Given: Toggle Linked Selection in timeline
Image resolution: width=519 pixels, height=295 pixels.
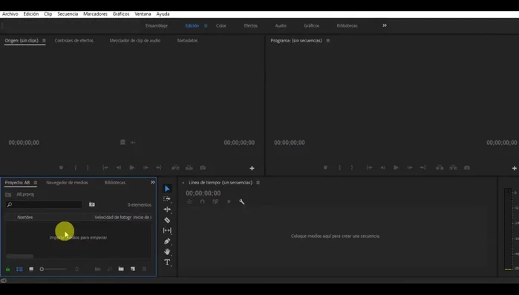Looking at the screenshot, I should point(215,201).
